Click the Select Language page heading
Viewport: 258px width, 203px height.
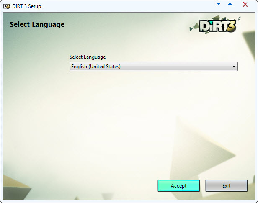[37, 25]
